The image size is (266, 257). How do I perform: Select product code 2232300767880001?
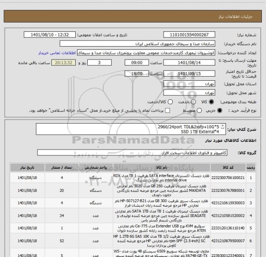[228, 191]
